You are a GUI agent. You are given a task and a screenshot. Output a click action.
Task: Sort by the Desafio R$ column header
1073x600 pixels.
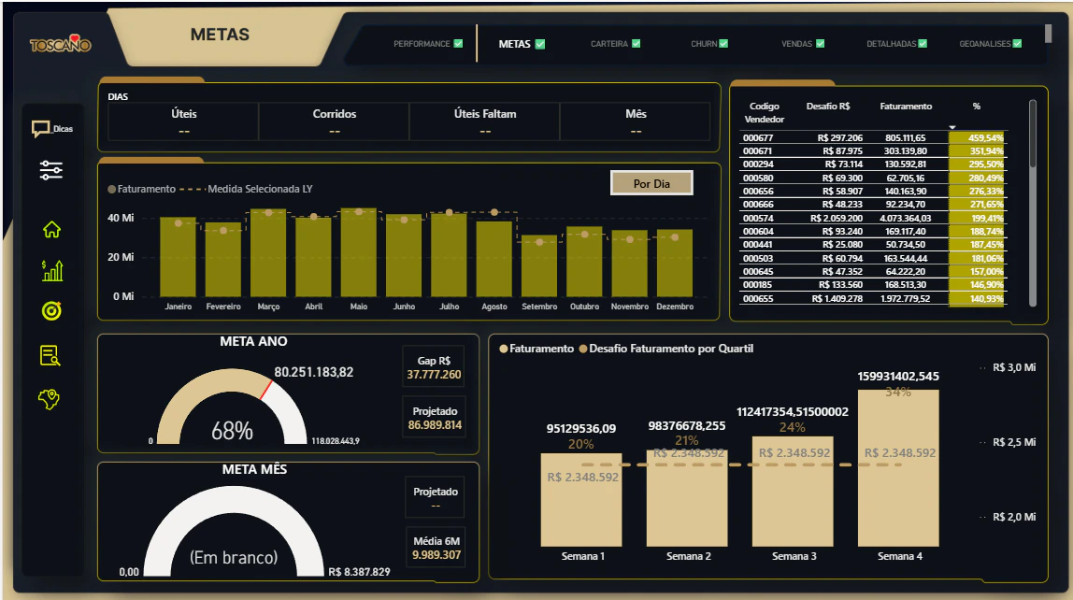[828, 106]
